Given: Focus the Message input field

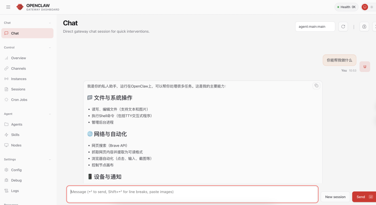Looking at the screenshot, I should [192, 194].
